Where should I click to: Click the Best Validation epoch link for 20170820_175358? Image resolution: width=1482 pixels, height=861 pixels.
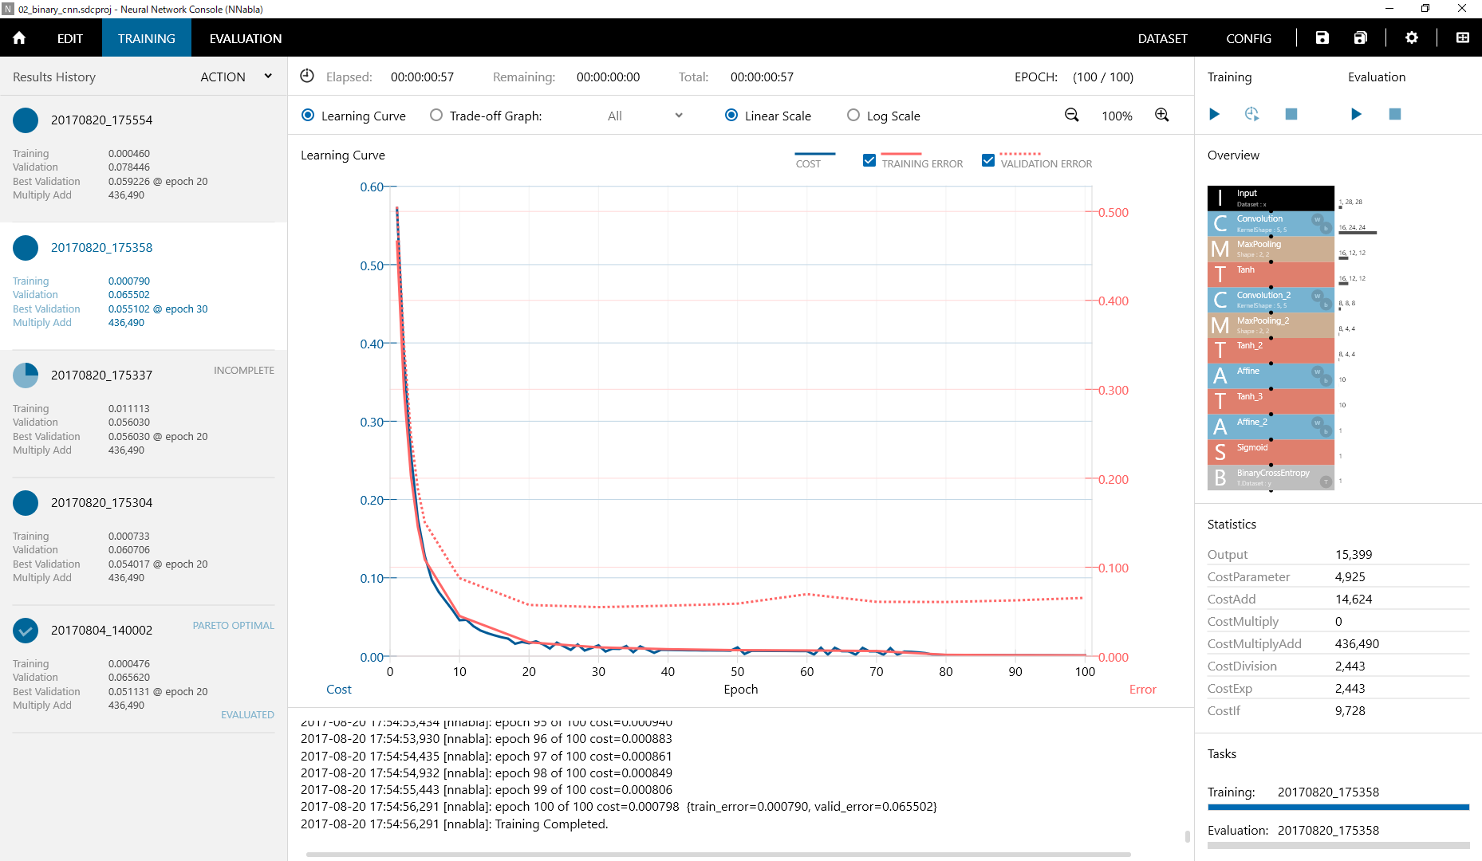point(158,309)
